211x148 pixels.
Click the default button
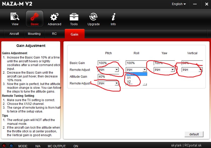pyautogui.click(x=194, y=134)
